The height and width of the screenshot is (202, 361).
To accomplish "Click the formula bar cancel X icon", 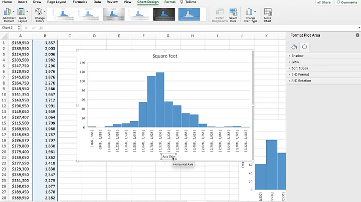I will click(x=26, y=28).
